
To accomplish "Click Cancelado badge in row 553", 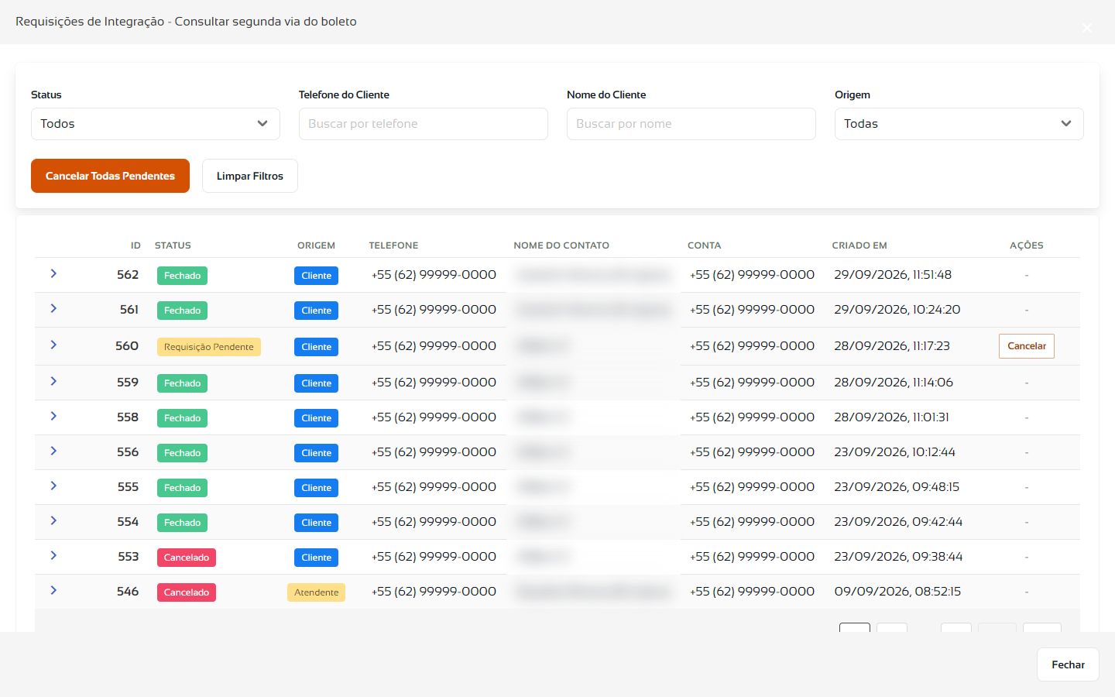I will (187, 558).
